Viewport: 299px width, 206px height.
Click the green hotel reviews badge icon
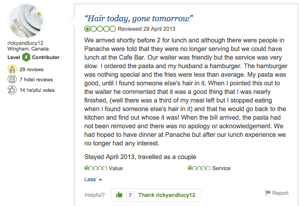point(12,79)
